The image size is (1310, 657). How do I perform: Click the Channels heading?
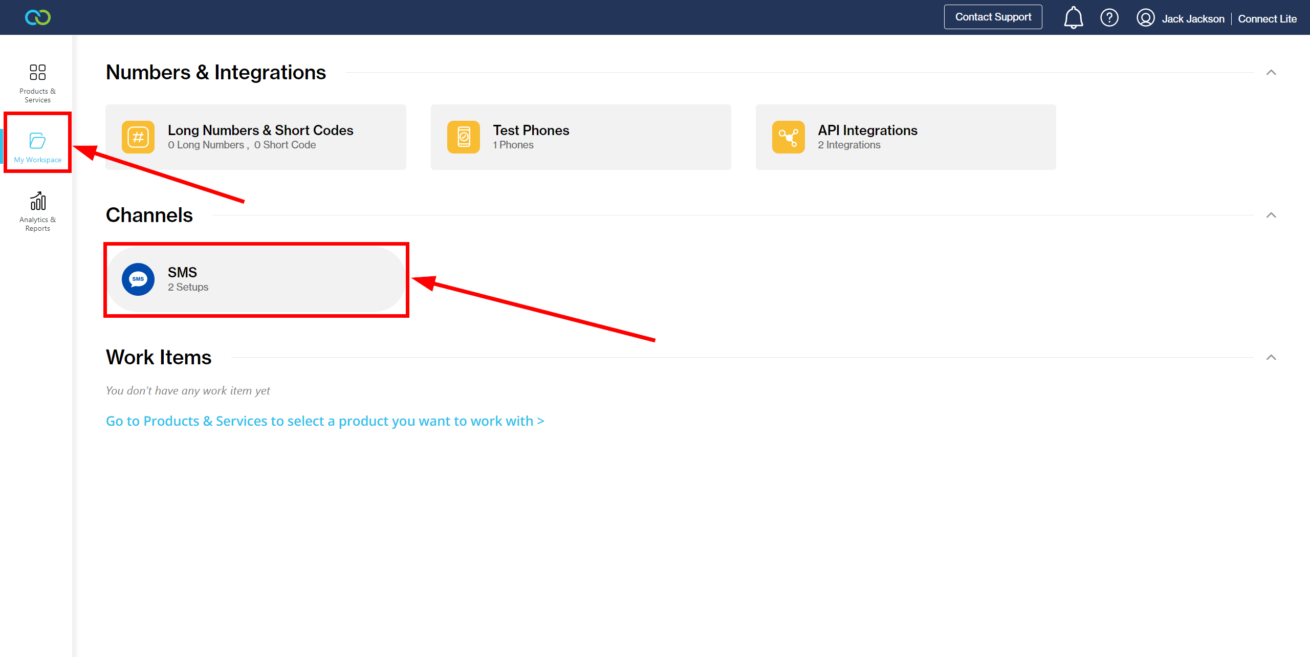coord(149,215)
